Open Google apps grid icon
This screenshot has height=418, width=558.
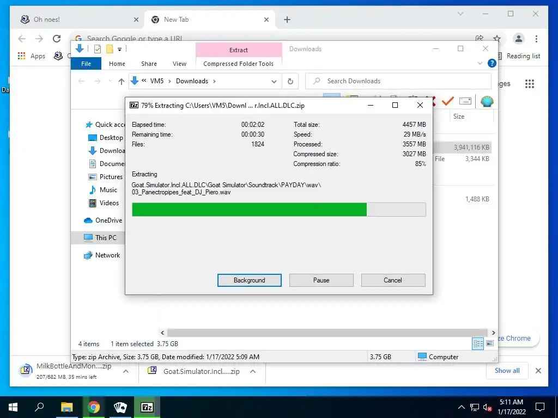click(x=530, y=83)
